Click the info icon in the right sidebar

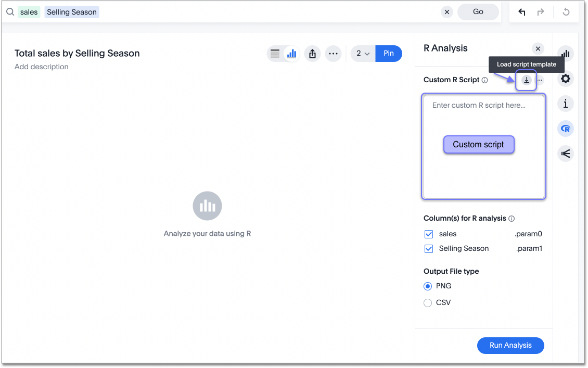[x=566, y=104]
